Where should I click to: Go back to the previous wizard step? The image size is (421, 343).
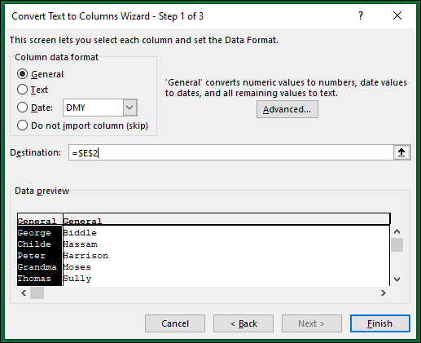point(243,323)
